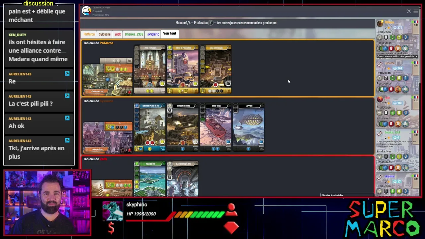Click the blue badge on 'La c'est pili pili ?'

67,96
